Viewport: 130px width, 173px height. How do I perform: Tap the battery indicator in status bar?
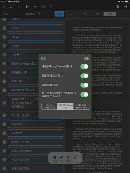click(127, 1)
